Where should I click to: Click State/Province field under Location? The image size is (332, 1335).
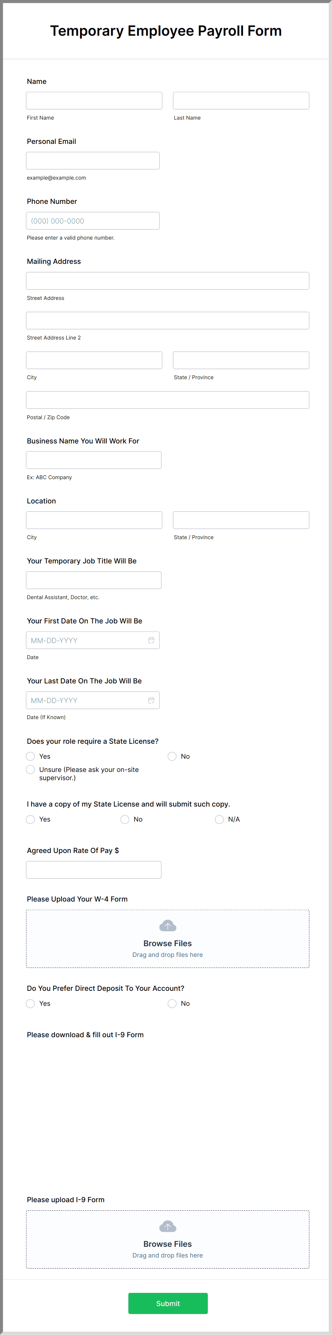(x=241, y=520)
